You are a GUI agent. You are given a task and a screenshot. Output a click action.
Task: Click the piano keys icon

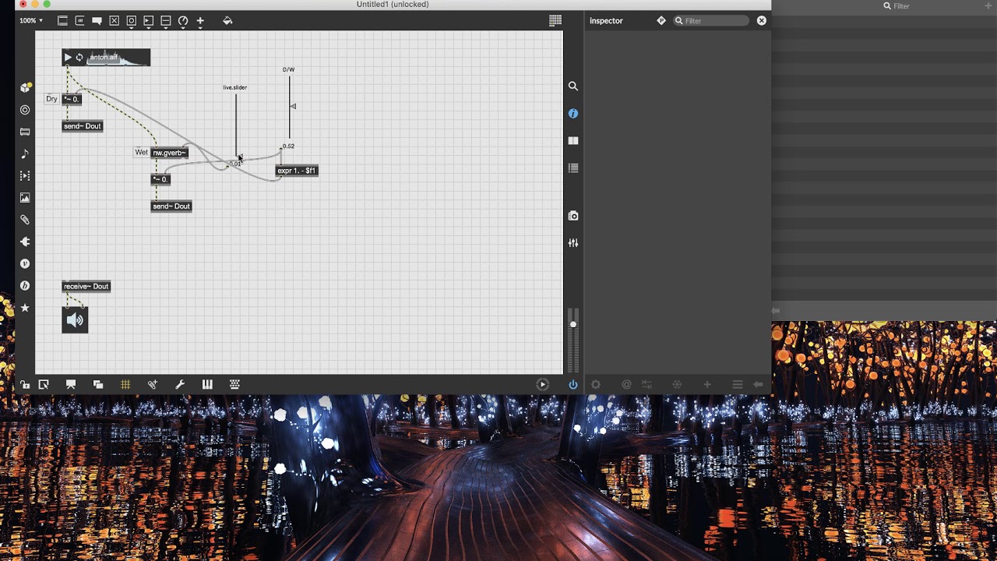tap(207, 385)
